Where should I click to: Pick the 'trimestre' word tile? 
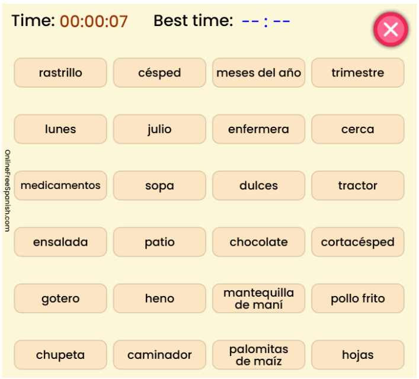pos(357,73)
